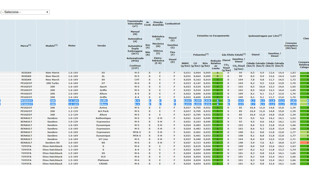309x174 pixels.
Task: Select the '208 Turbo' model cell
Action: tap(52, 83)
